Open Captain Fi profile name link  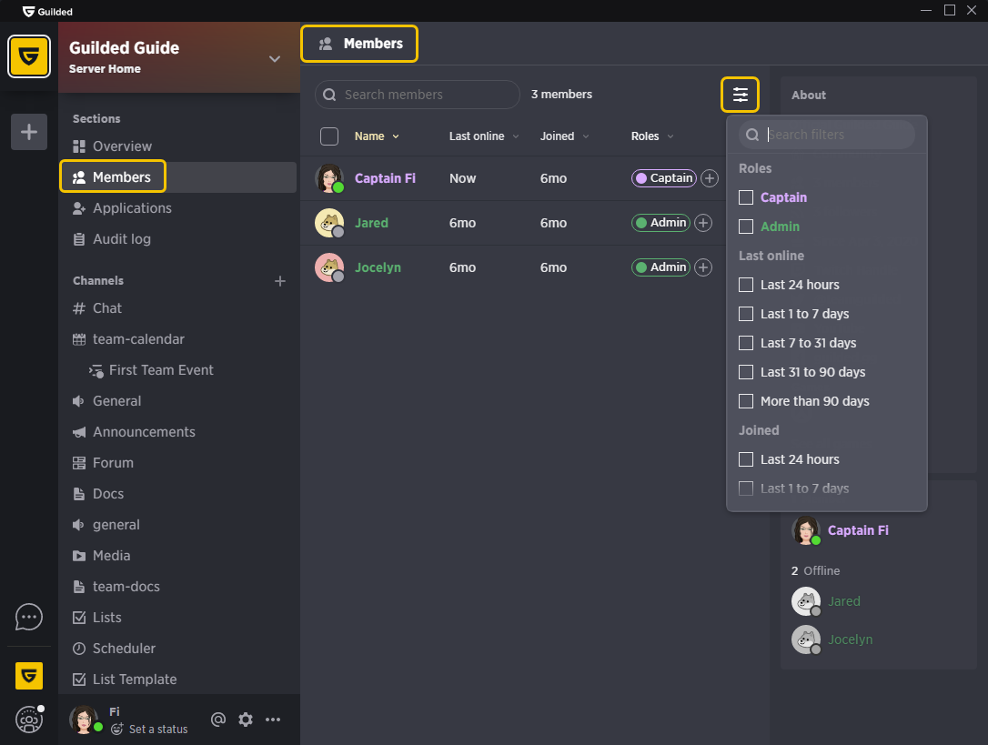[x=385, y=178]
